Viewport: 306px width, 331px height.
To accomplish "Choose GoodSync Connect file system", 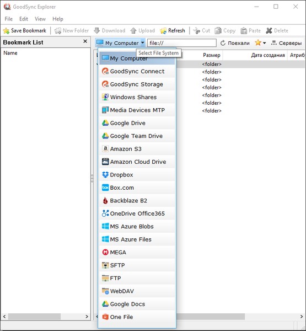I will click(137, 71).
